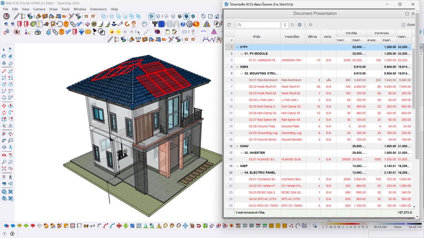Collapse the 03. INVERTER subgroup
The height and width of the screenshot is (238, 424).
click(x=242, y=153)
